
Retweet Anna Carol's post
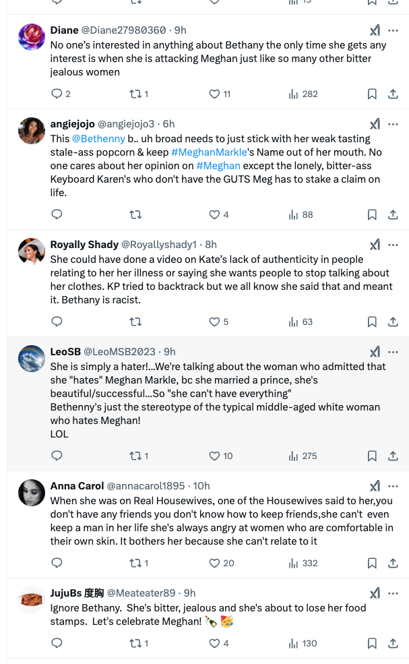[135, 564]
